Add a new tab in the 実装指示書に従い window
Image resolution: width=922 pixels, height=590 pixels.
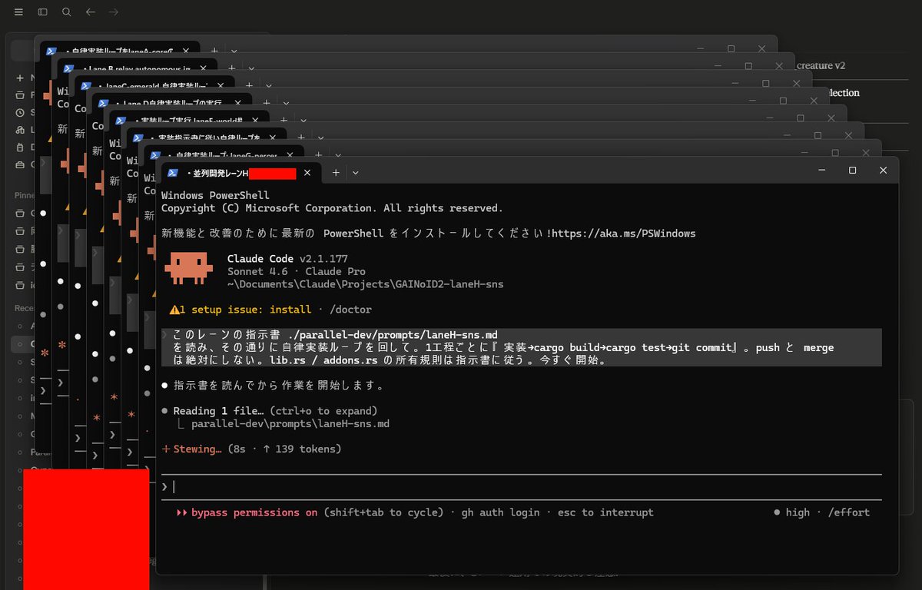point(301,136)
